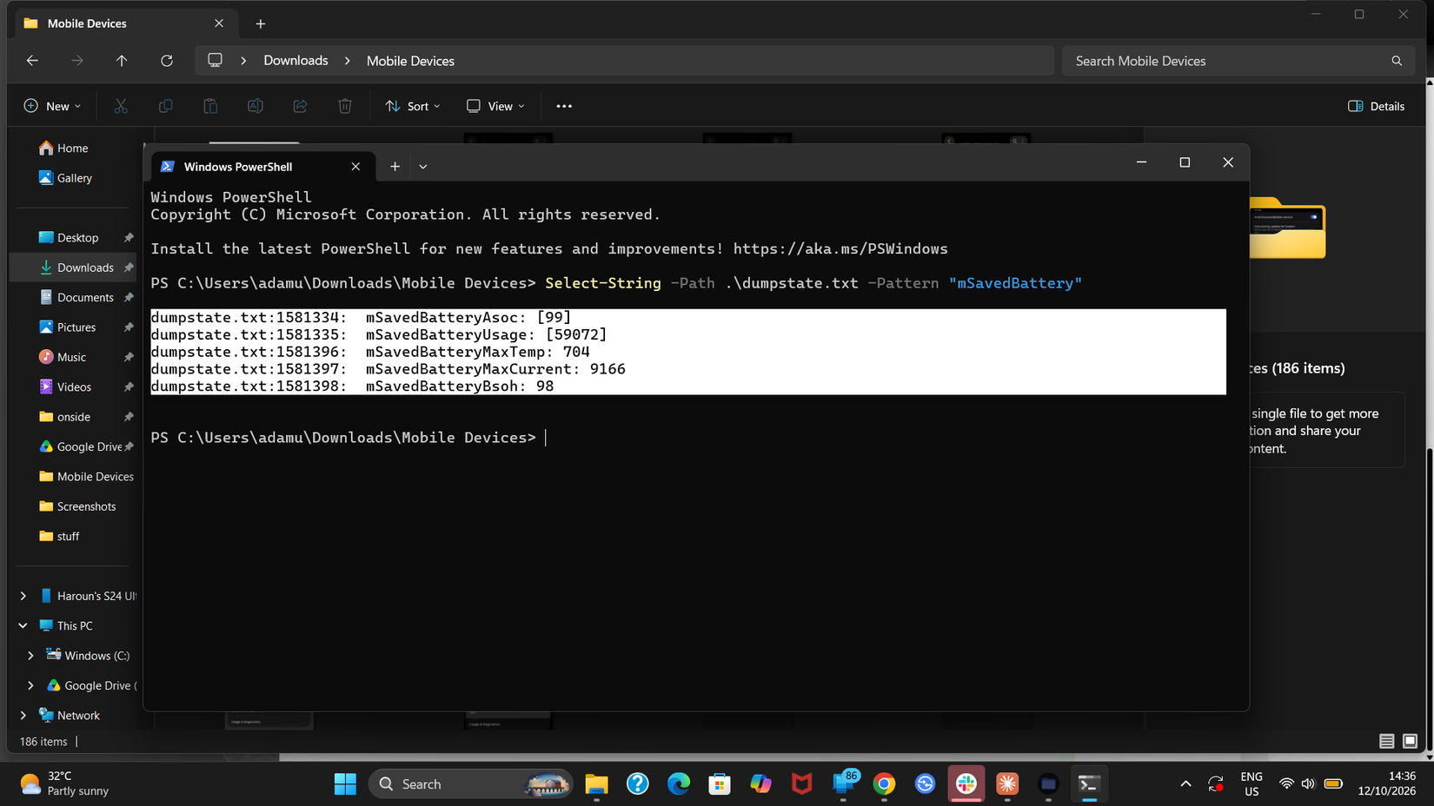This screenshot has height=806, width=1434.
Task: Collapse the This PC tree node
Action: (x=23, y=625)
